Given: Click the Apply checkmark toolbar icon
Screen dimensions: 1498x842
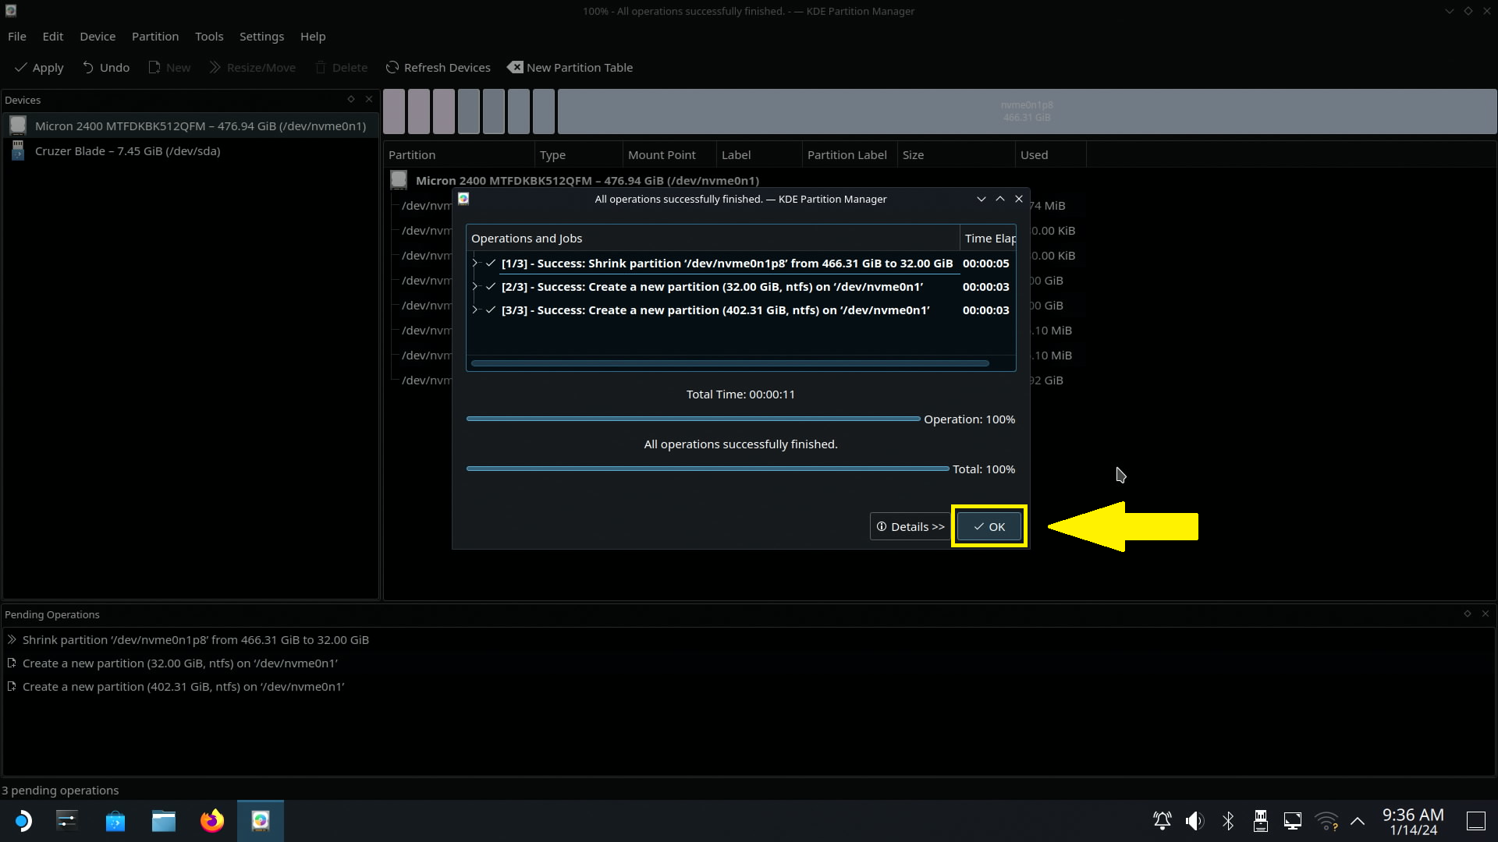Looking at the screenshot, I should [21, 68].
